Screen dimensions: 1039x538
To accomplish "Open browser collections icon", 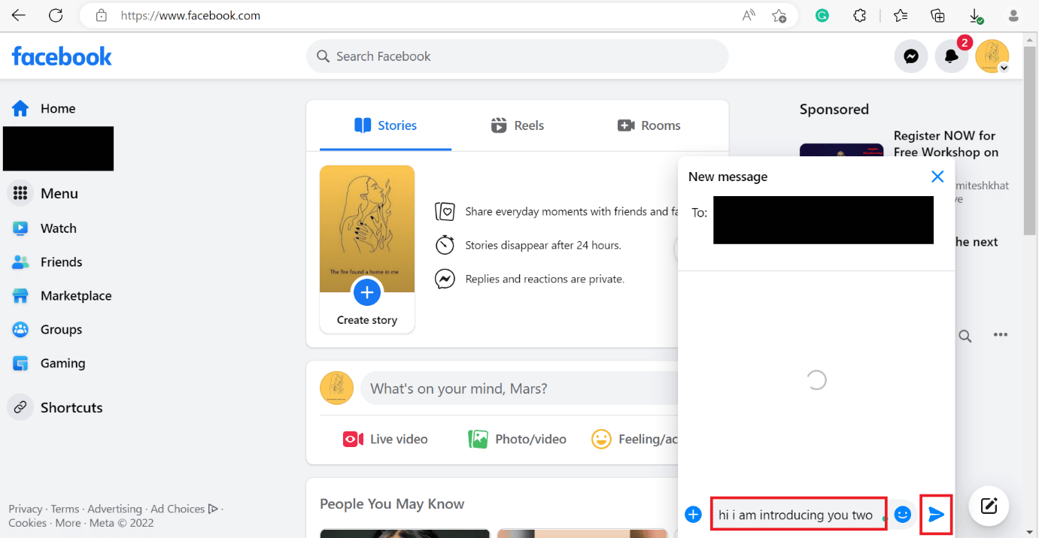I will tap(937, 16).
